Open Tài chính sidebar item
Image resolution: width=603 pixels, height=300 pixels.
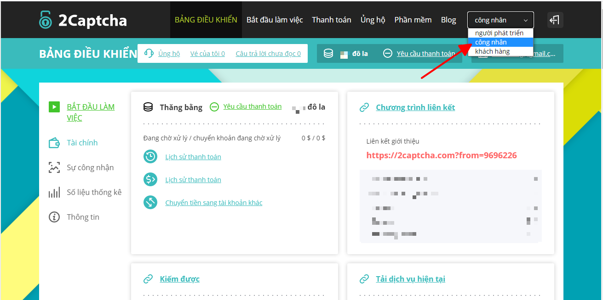tap(82, 143)
